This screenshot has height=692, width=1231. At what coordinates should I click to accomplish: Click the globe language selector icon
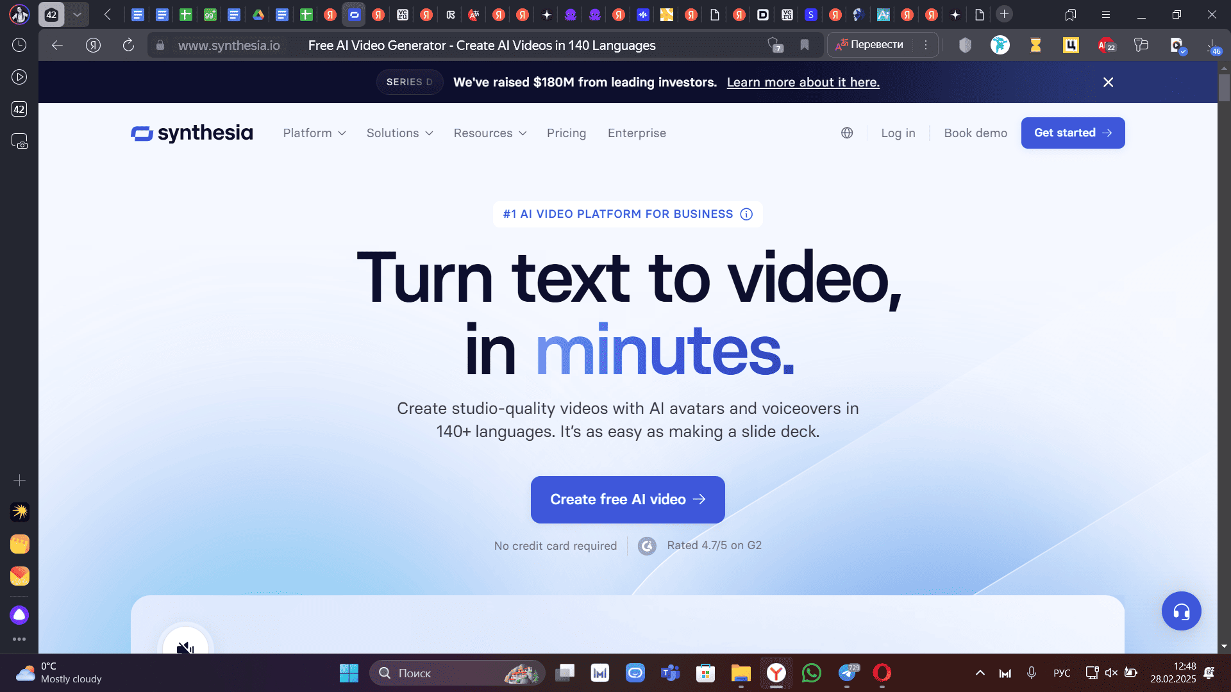coord(847,133)
